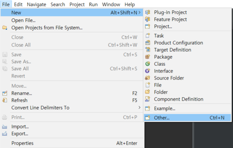Click the greyed Print icon
Screen dimensions: 233x148
(x=5, y=117)
